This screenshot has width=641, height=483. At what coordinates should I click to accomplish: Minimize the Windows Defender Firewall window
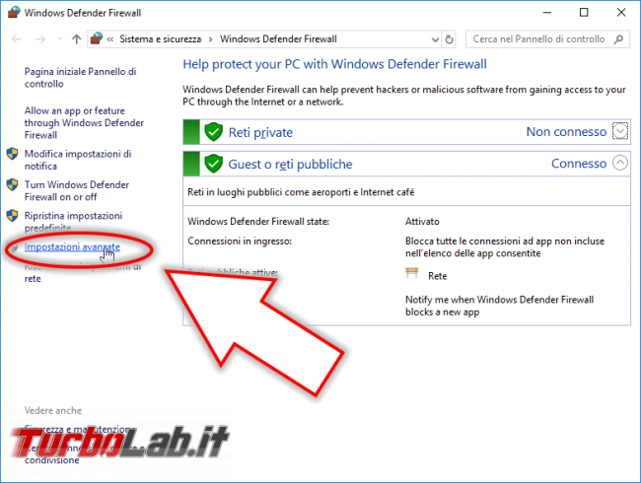click(547, 13)
